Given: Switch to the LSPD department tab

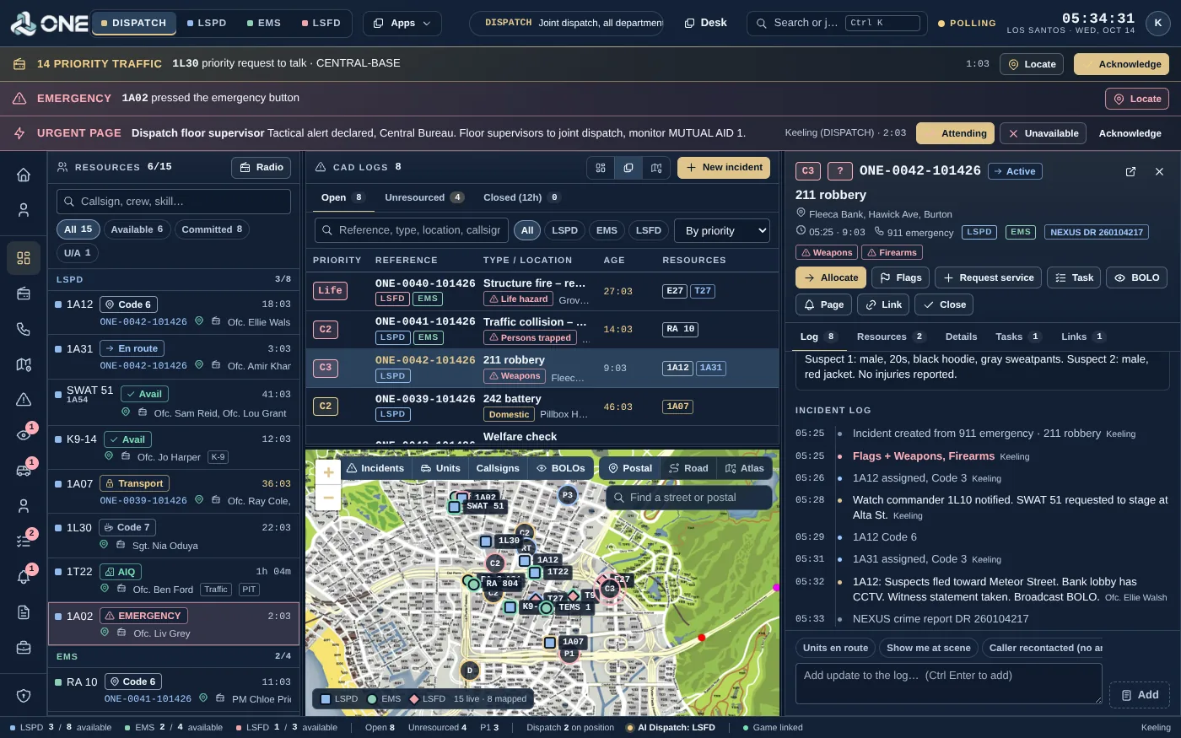Looking at the screenshot, I should pyautogui.click(x=207, y=23).
